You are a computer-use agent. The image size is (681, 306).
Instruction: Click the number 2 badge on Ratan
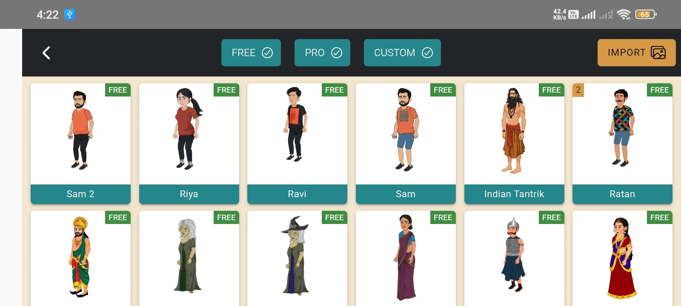(578, 90)
